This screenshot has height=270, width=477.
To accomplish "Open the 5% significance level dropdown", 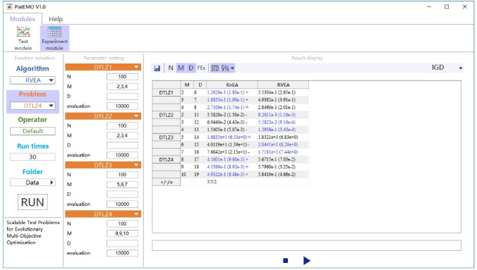I will click(x=227, y=68).
